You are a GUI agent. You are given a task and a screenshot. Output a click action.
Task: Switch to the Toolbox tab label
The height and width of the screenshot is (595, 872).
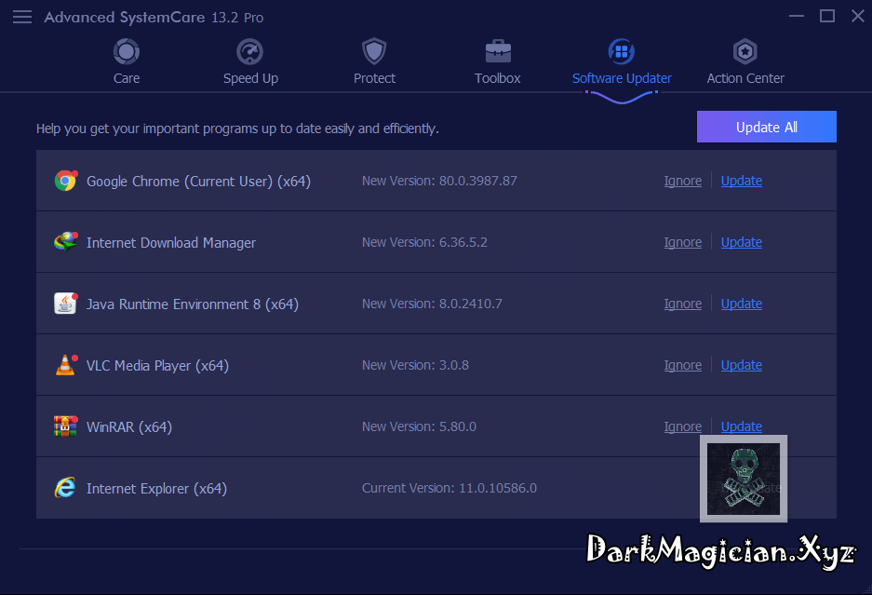pos(498,78)
